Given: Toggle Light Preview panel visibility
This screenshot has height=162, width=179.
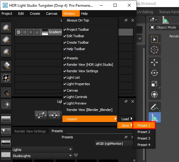Looking at the screenshot, I should pos(90,103).
